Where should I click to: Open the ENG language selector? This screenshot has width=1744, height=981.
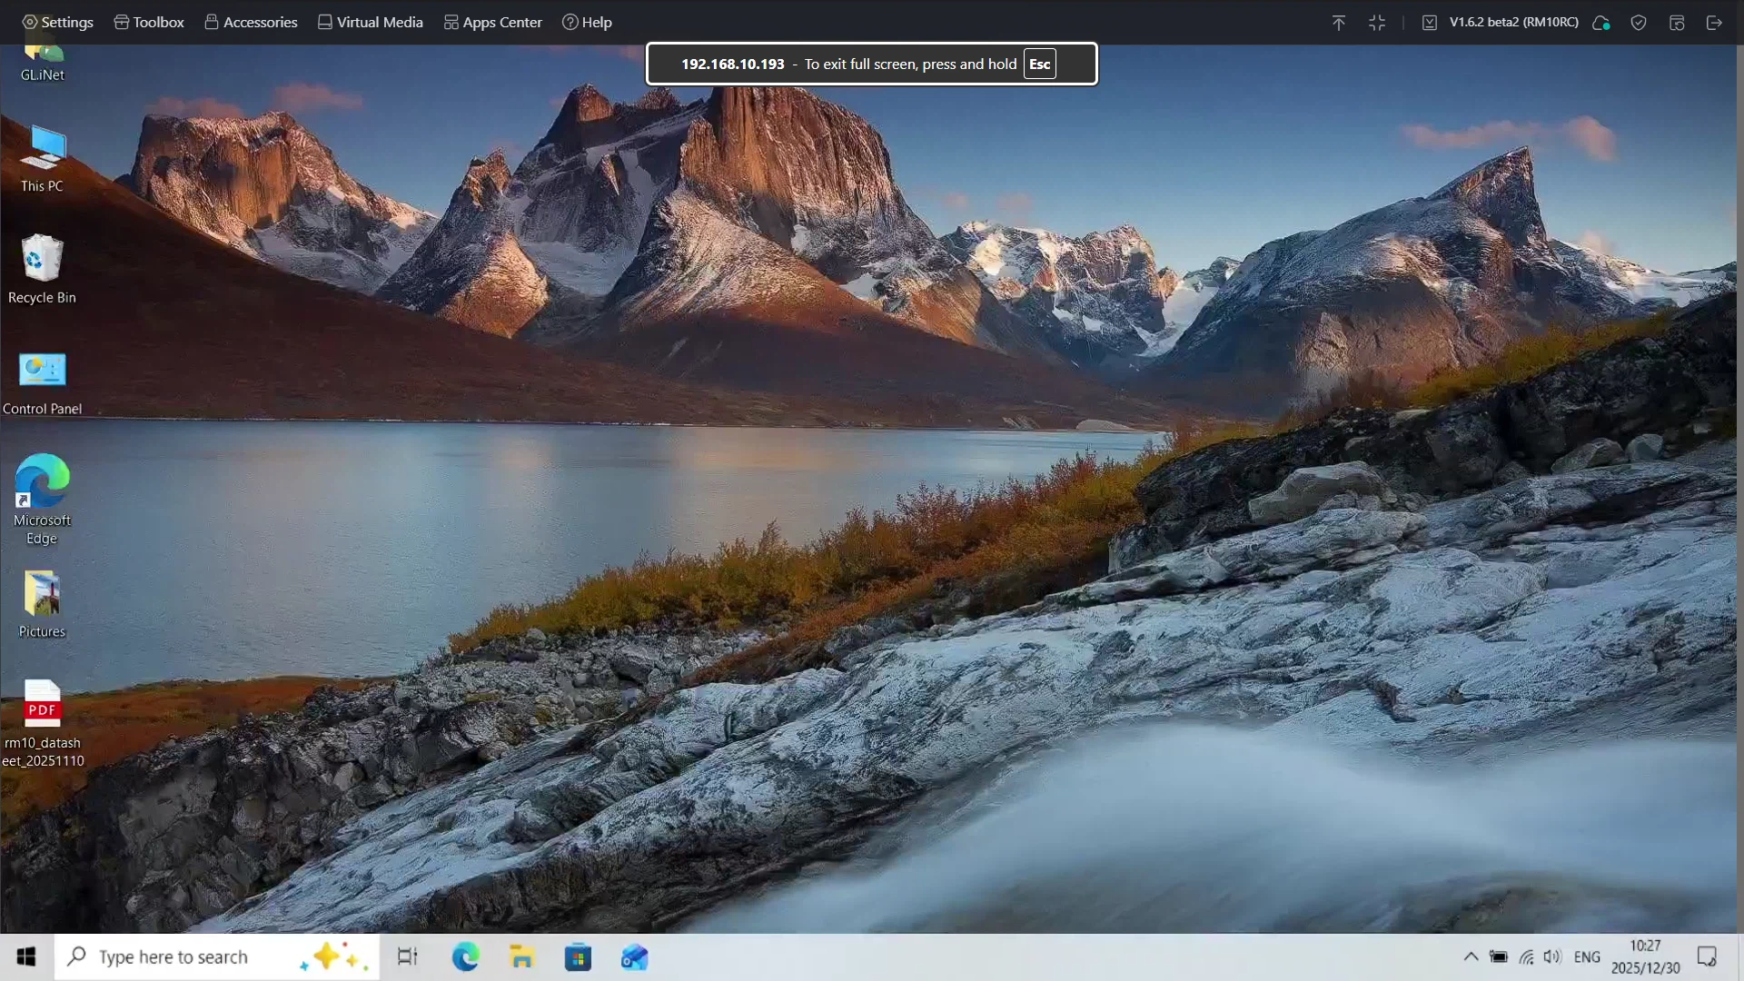(1587, 956)
